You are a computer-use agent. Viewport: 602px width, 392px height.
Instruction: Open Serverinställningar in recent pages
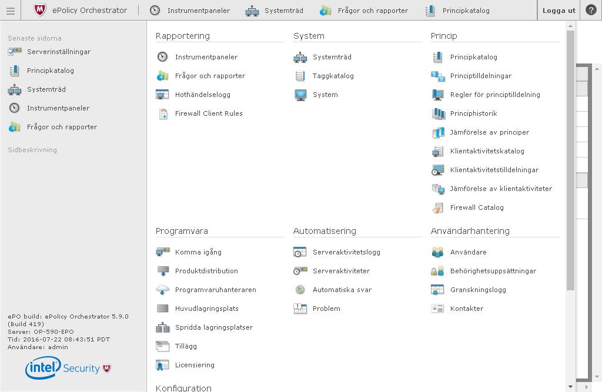click(59, 52)
